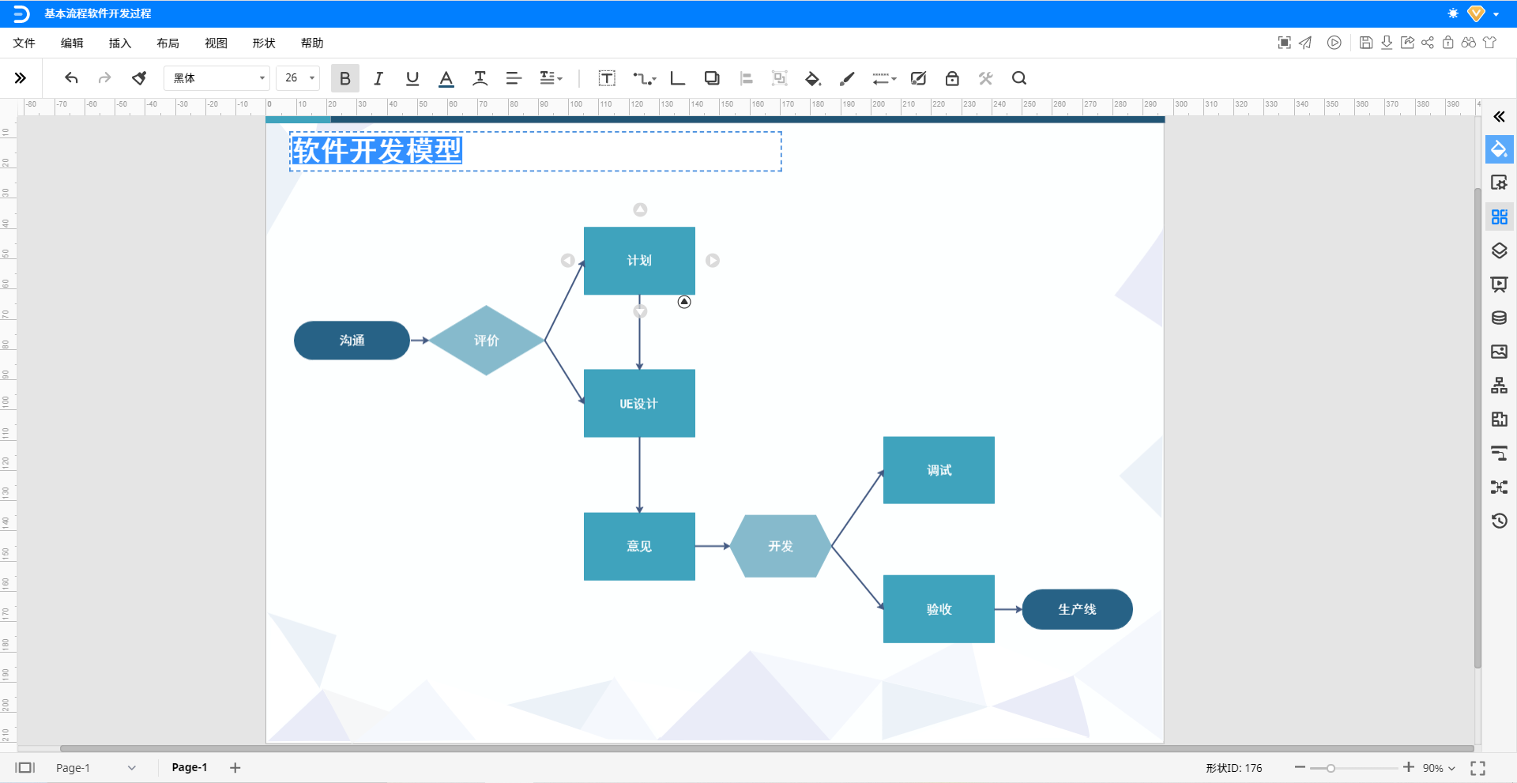Click the horizontal scrollbar
Image resolution: width=1517 pixels, height=783 pixels.
(x=766, y=748)
